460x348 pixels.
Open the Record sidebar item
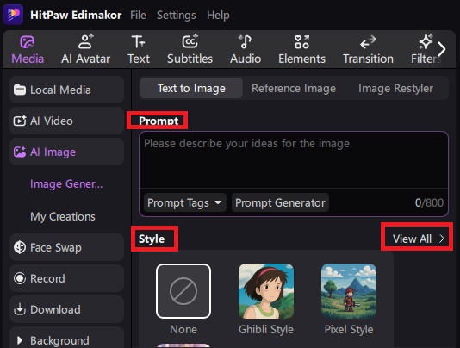(x=66, y=278)
